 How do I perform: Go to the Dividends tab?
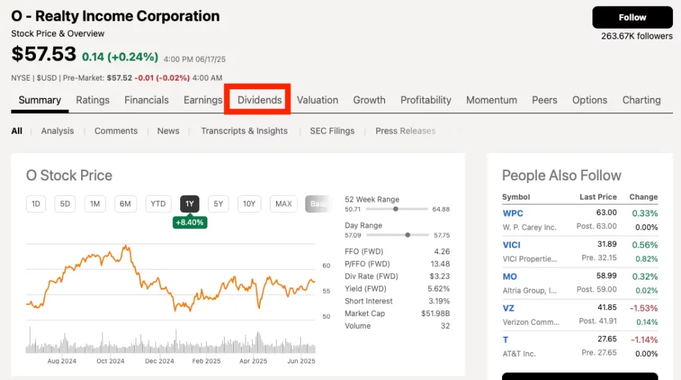(259, 100)
